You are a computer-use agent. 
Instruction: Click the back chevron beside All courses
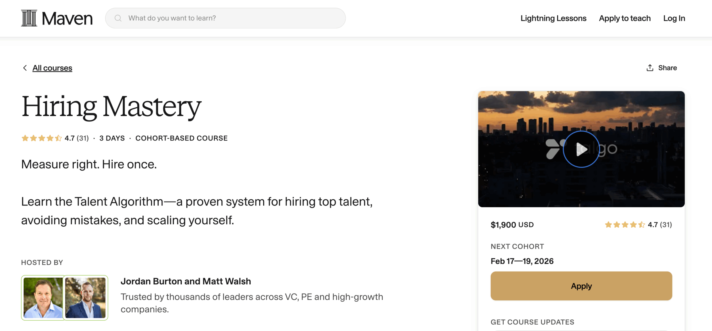(25, 68)
